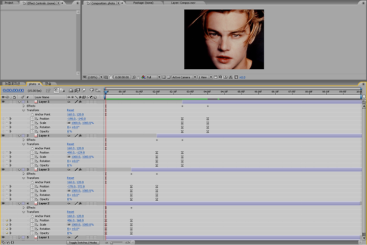Hide Layer 3 using eye icon

3,170
